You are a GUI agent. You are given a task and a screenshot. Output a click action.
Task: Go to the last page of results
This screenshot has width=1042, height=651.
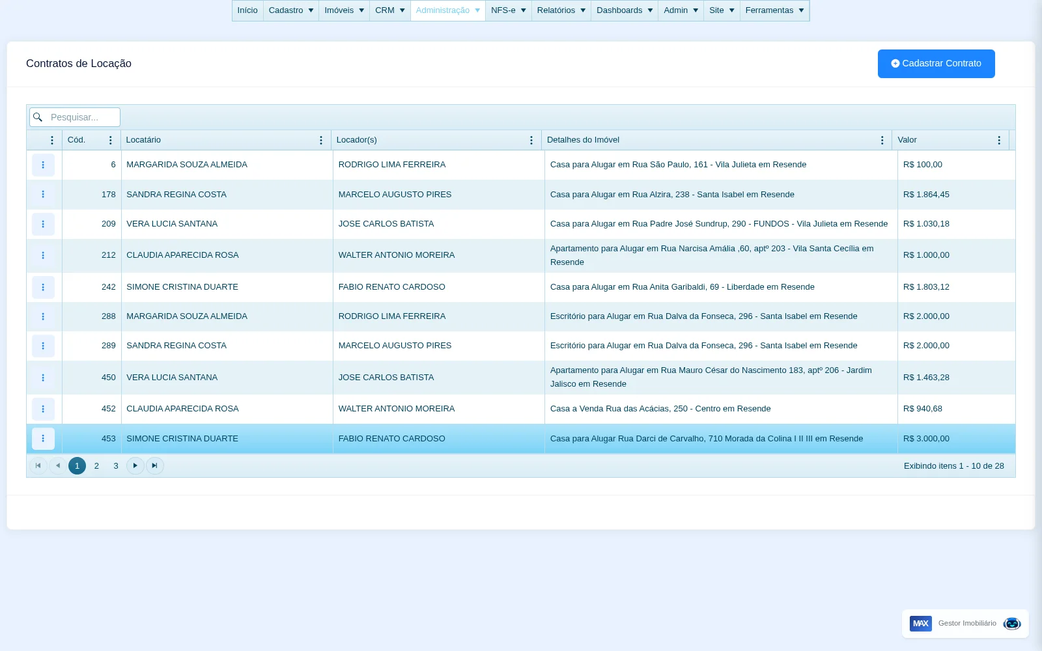tap(154, 465)
